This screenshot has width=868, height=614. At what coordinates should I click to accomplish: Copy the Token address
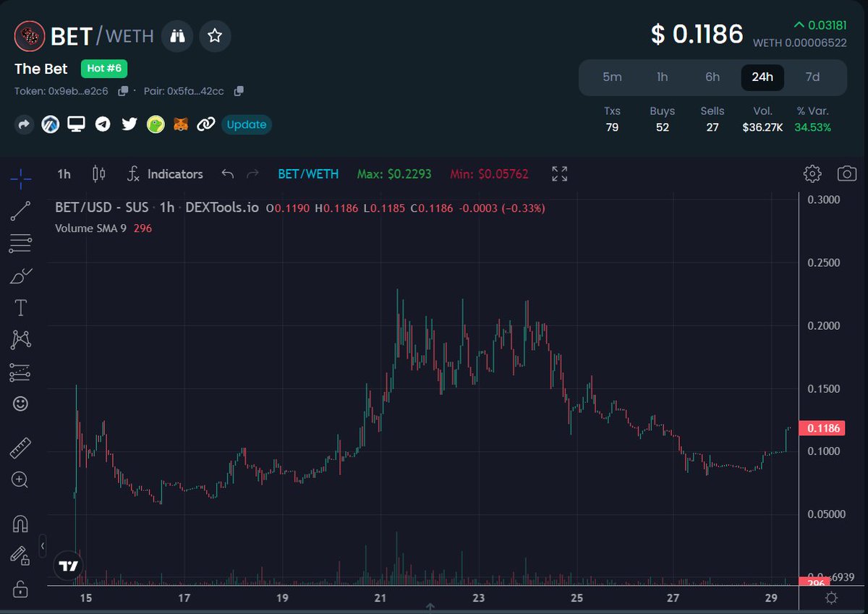(x=123, y=91)
